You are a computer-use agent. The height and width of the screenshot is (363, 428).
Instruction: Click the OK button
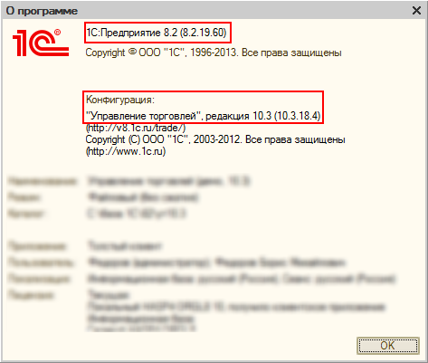pyautogui.click(x=388, y=345)
